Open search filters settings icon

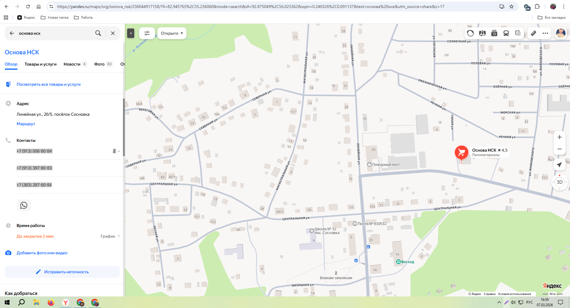coord(147,33)
